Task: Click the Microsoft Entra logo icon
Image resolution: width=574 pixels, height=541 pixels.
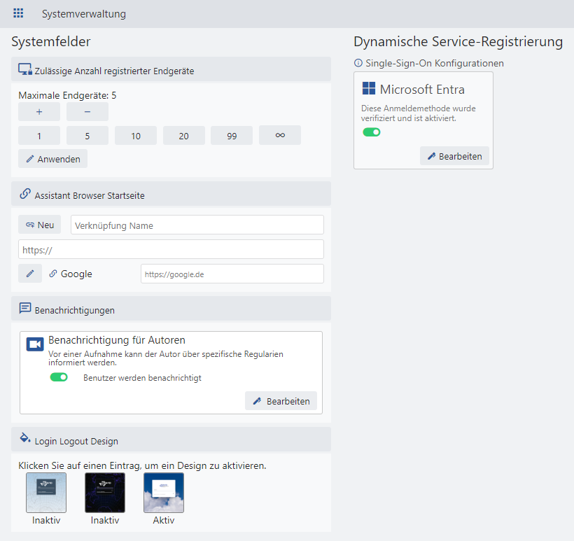Action: coord(369,89)
